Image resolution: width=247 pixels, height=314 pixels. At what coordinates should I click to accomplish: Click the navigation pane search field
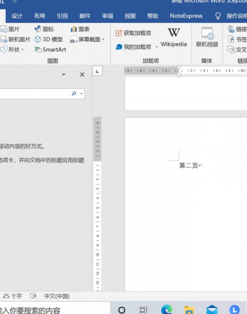[35, 94]
